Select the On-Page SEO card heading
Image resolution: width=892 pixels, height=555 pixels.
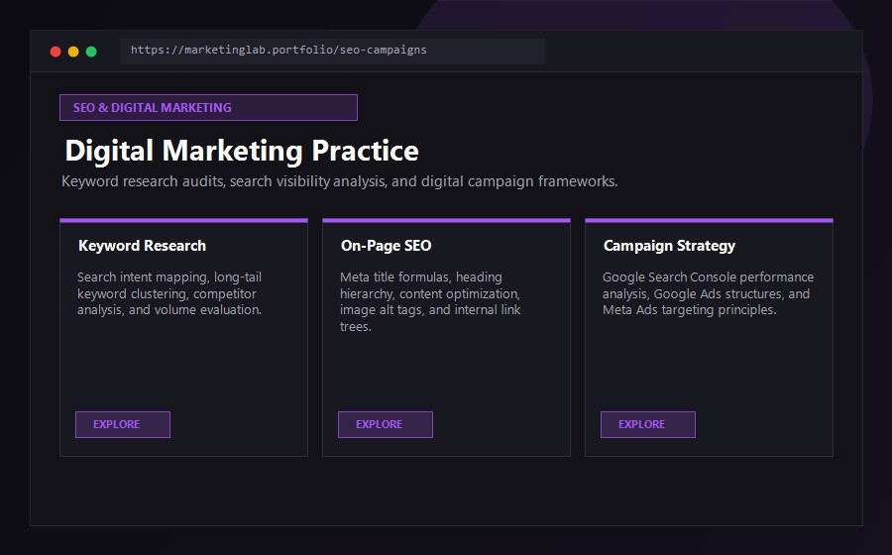(387, 246)
